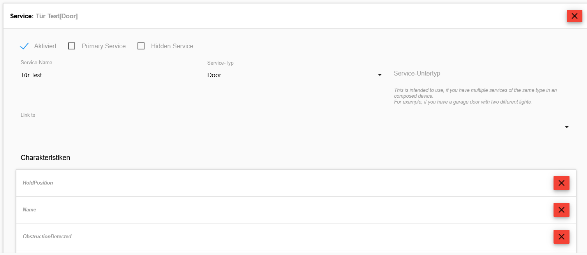The height and width of the screenshot is (255, 587).
Task: Expand the Link to dropdown arrow
Action: point(567,127)
